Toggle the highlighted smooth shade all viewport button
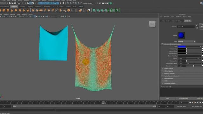This screenshot has width=203, height=114. [x=35, y=16]
